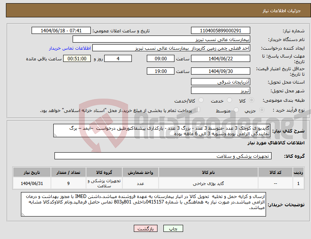Click the جزئیات اطلاعات نیاز page title

(x=282, y=11)
